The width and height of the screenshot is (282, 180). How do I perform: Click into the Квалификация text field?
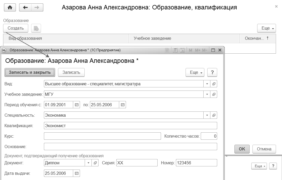point(130,126)
